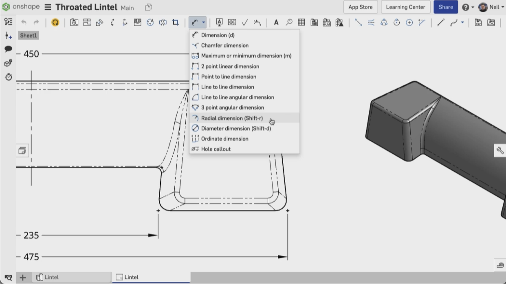
Task: Select the Auxiliary view tool
Action: click(x=99, y=22)
